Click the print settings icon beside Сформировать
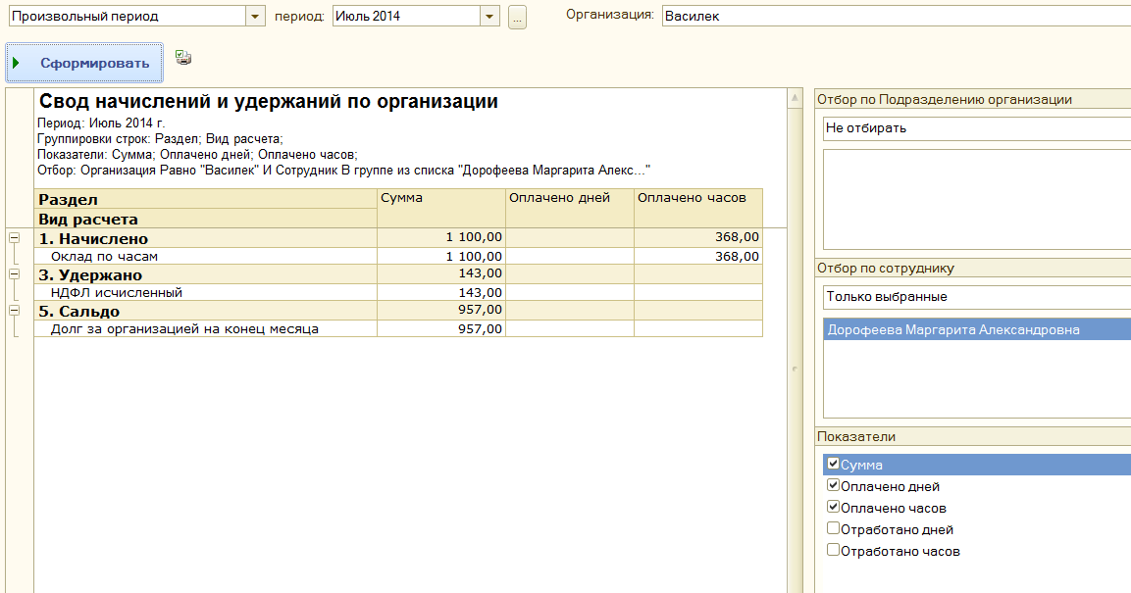 182,58
